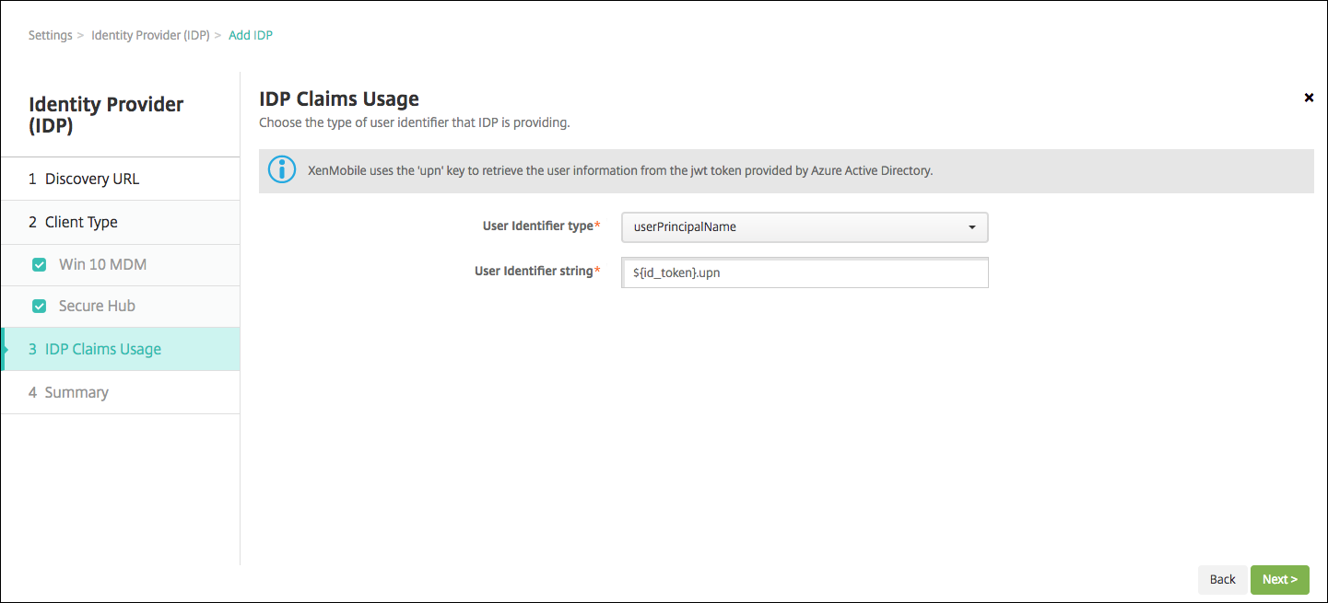Click the active step arrow marker
This screenshot has width=1328, height=603.
[x=6, y=349]
